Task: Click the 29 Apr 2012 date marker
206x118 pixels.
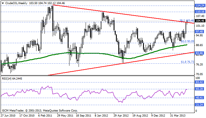Action: [121, 115]
